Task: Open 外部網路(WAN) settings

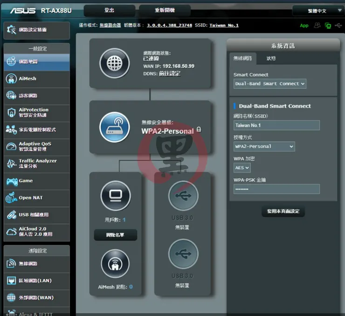Action: point(37,298)
